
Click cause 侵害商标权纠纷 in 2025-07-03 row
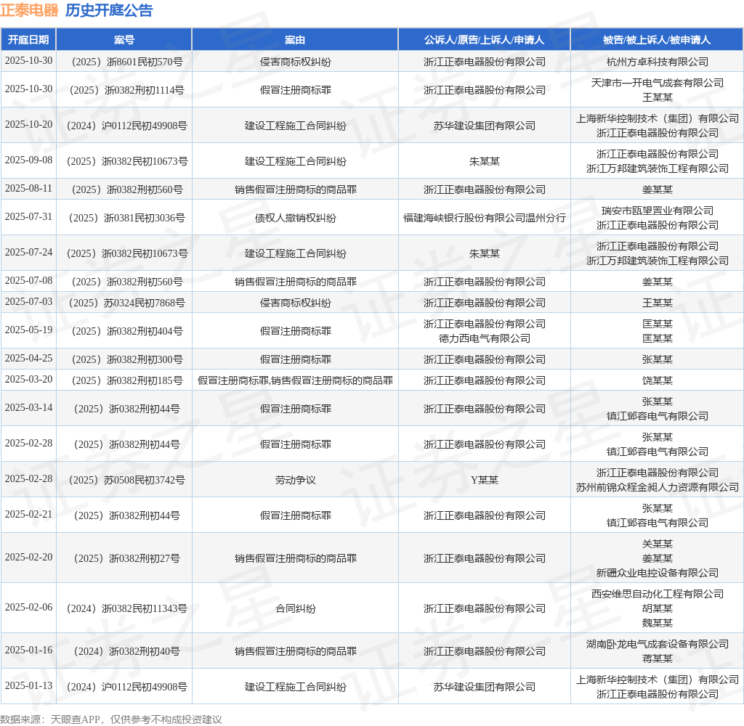(x=295, y=303)
